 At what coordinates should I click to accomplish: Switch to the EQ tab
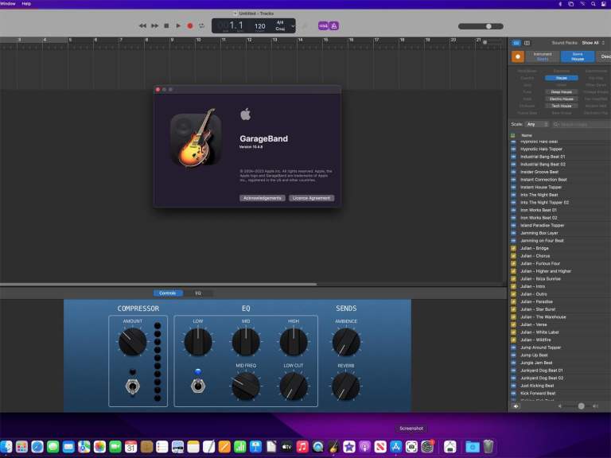coord(198,293)
